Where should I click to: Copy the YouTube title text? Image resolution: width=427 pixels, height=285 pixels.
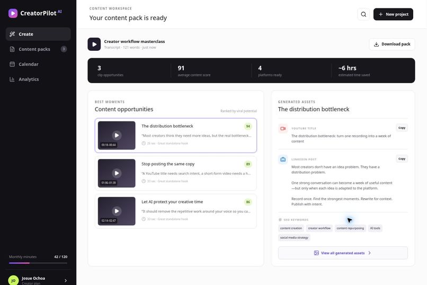pos(402,128)
